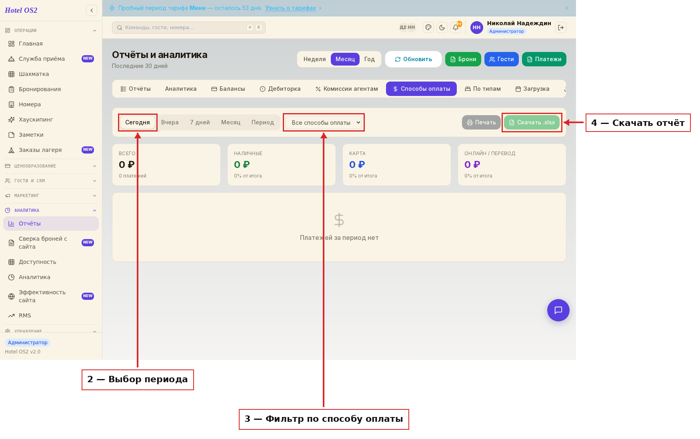
Task: Open Отчёты in the sidebar
Action: pyautogui.click(x=51, y=223)
